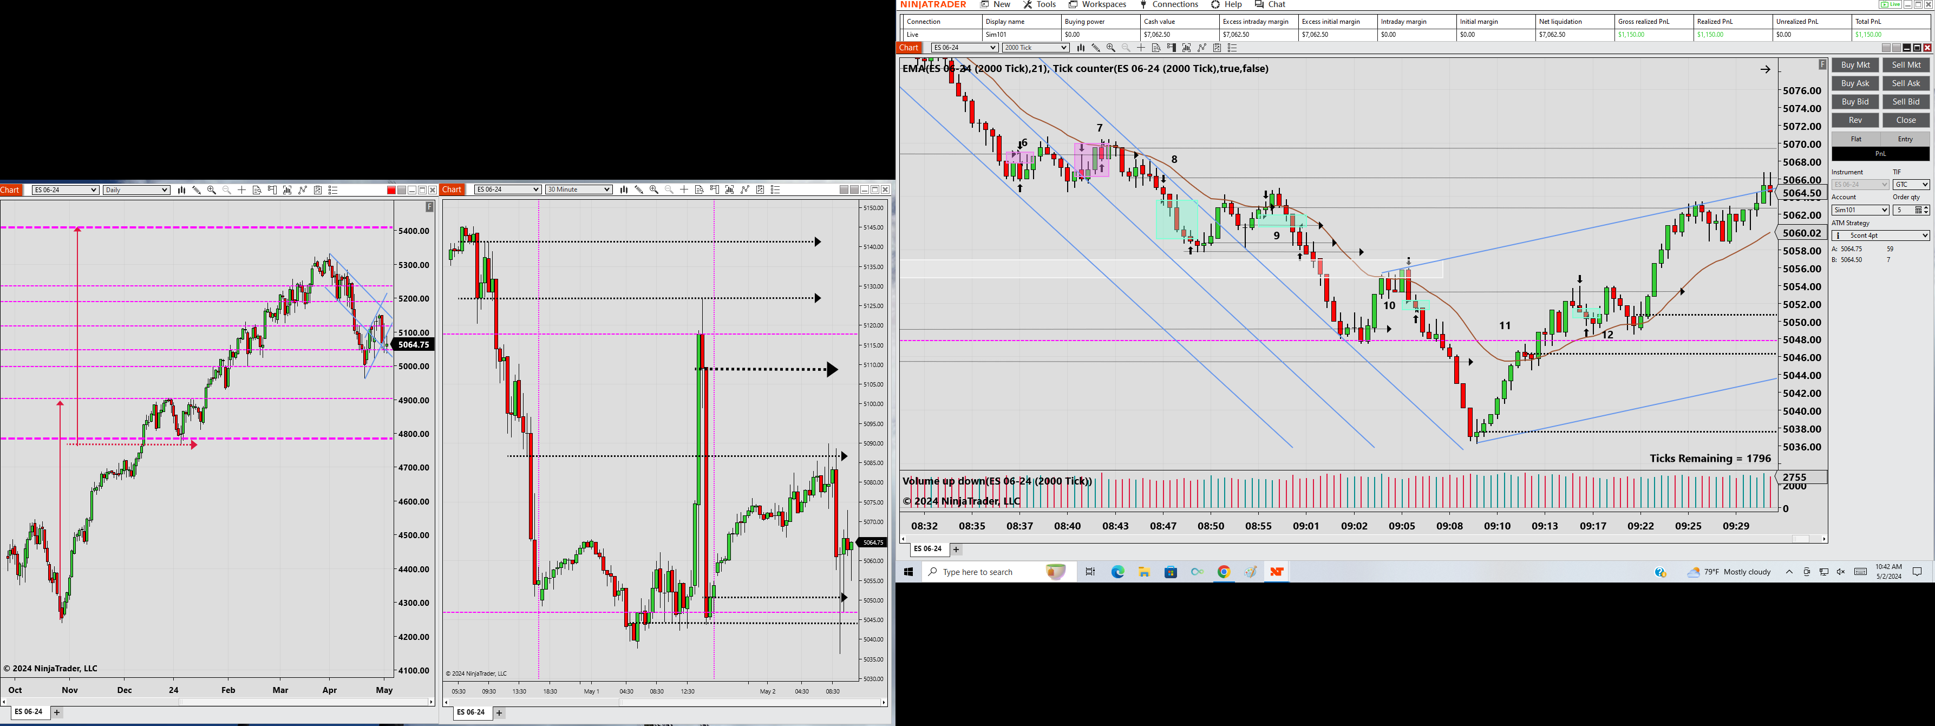Open Indicators dialog in Daily chart

[x=287, y=190]
